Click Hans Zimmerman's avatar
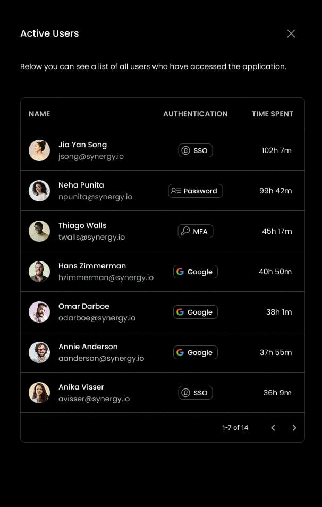The width and height of the screenshot is (322, 507). click(39, 272)
